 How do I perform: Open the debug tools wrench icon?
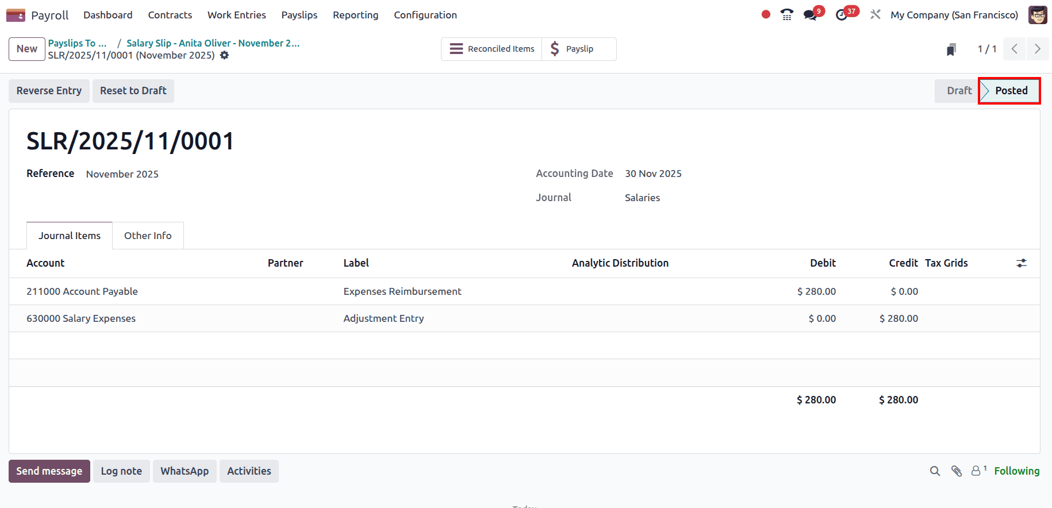pyautogui.click(x=876, y=14)
